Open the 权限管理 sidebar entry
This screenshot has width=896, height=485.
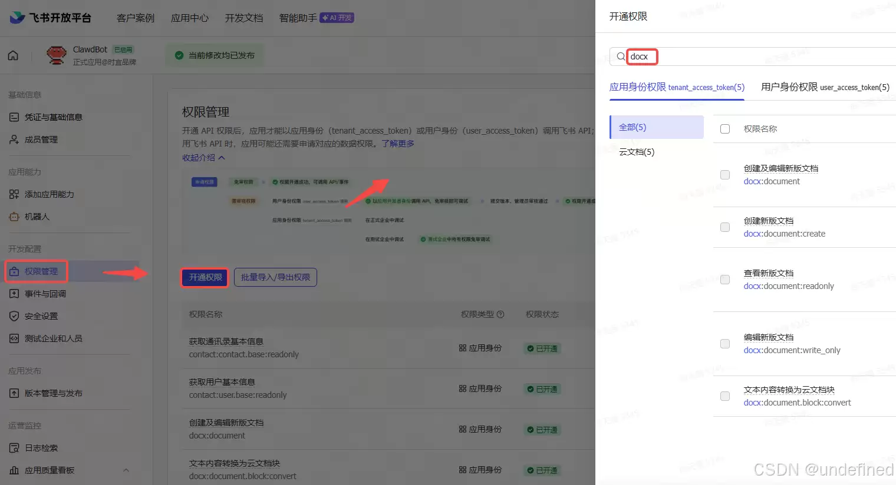[36, 271]
